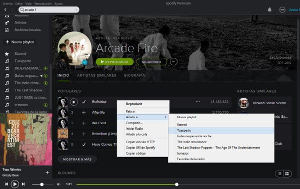Open Archivos locales in sidebar
Screen dimensions: 300x189
[x=27, y=30]
